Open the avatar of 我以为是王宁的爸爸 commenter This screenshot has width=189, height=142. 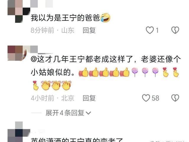click(19, 11)
